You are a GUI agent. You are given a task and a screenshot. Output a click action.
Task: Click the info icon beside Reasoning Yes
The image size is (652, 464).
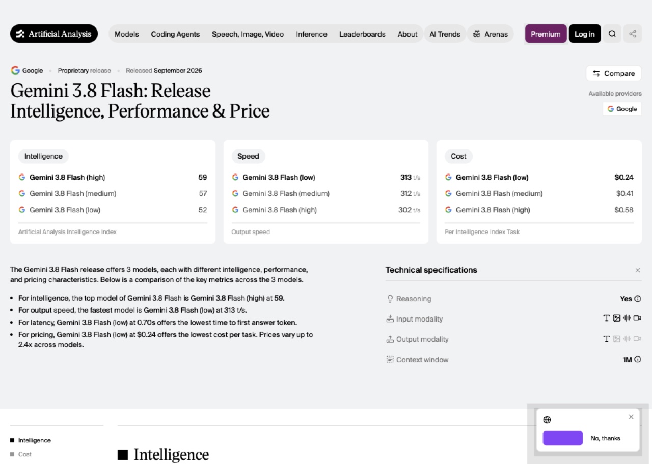638,299
